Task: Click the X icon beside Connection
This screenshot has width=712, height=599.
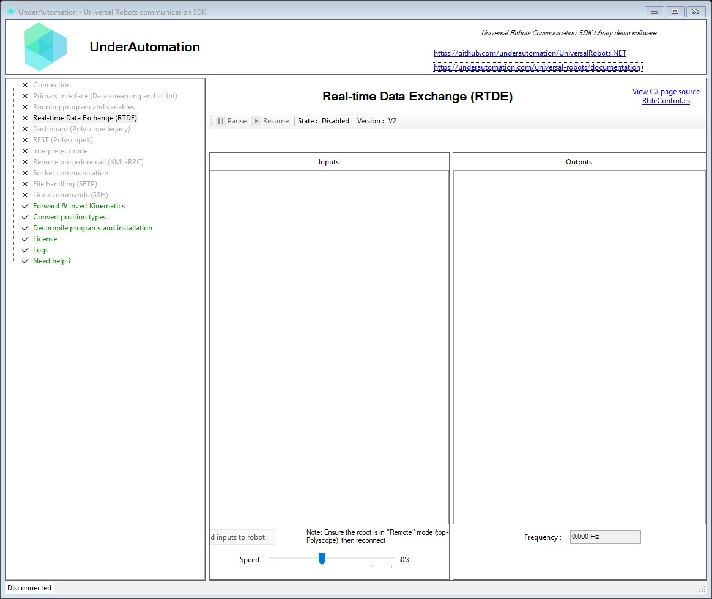Action: coord(26,85)
